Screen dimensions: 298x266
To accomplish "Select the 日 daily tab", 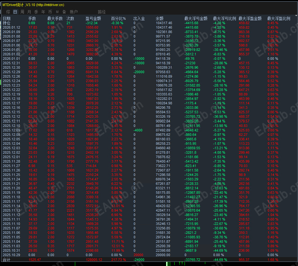I will pyautogui.click(x=15, y=12).
